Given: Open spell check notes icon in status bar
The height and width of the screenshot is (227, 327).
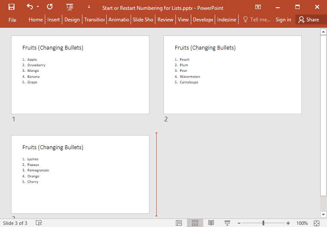Looking at the screenshot, I should [x=39, y=223].
